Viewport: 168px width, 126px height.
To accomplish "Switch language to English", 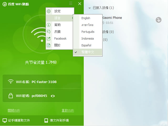I will [88, 18].
